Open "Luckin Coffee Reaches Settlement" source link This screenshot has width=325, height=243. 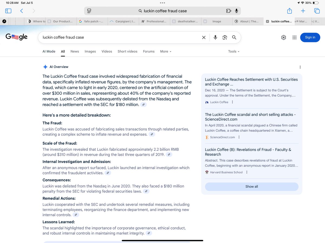click(x=251, y=82)
